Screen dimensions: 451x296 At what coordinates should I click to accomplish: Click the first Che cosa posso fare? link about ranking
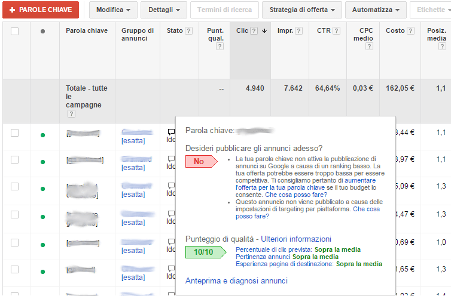(x=296, y=195)
